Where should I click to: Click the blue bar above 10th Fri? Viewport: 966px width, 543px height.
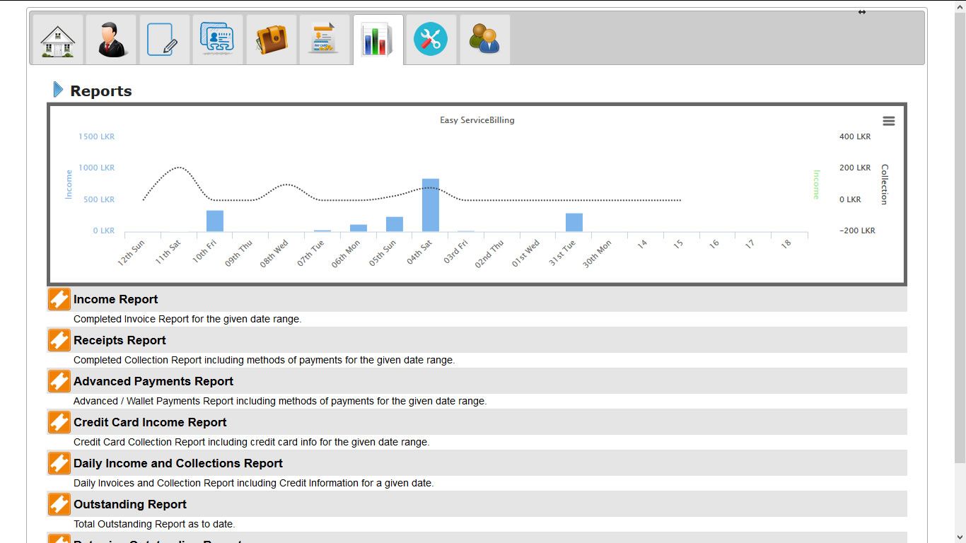point(215,221)
